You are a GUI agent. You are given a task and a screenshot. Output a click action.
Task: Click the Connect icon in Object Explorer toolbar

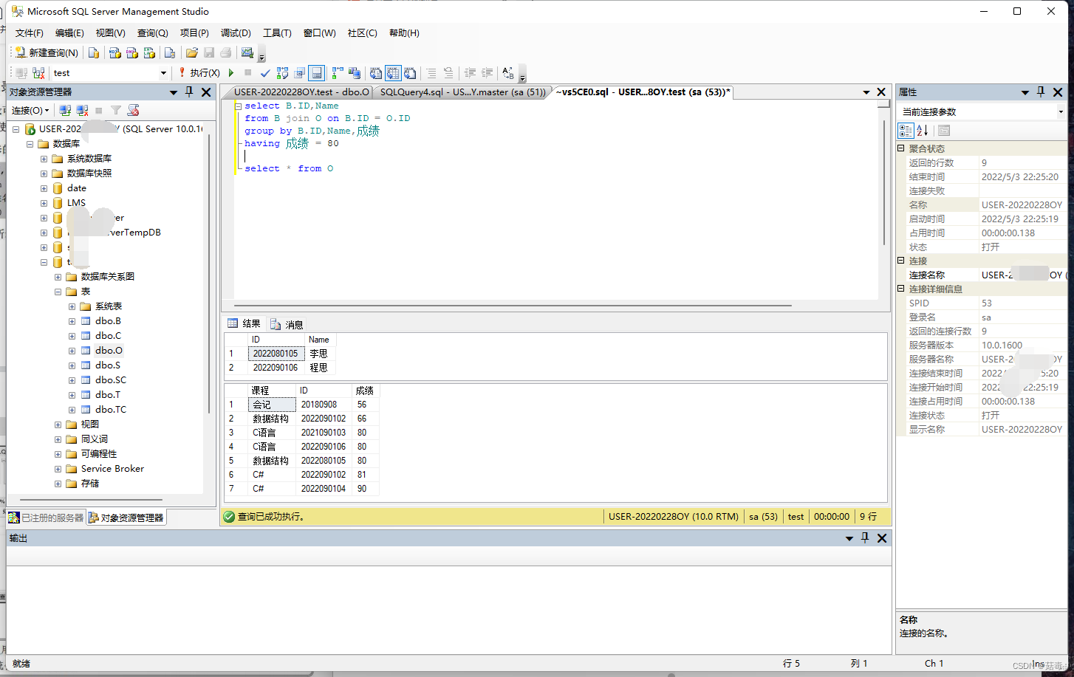pos(65,110)
